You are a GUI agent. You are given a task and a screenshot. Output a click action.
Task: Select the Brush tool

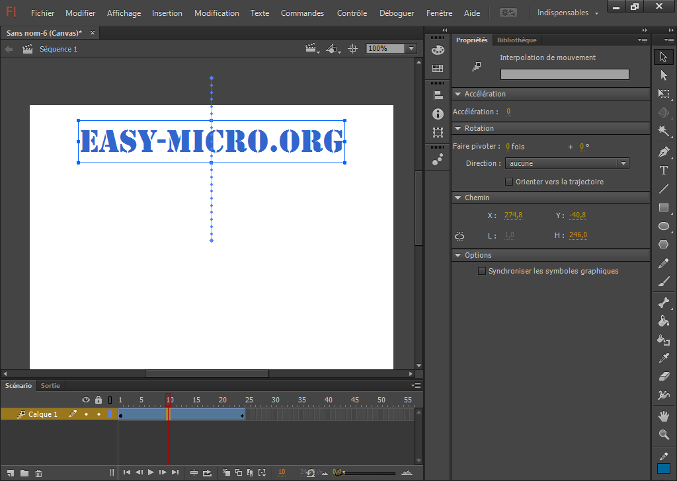click(664, 281)
